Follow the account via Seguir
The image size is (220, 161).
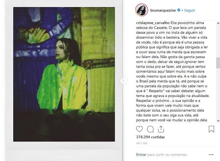tap(190, 10)
